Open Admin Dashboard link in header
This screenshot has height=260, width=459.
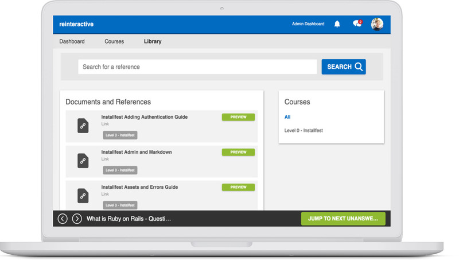point(308,24)
